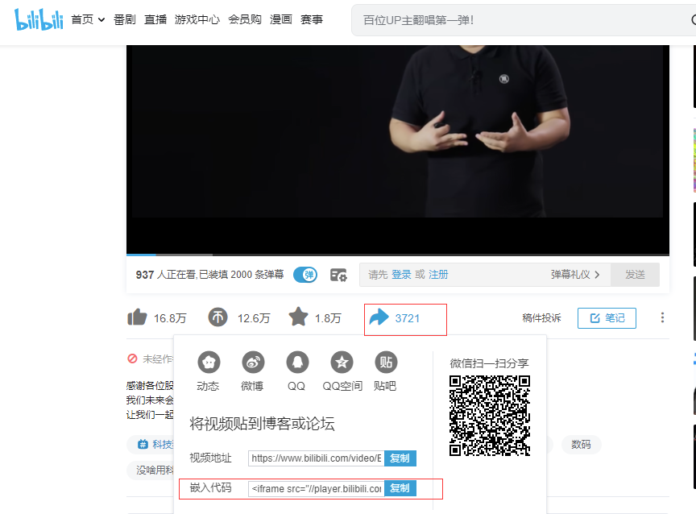
Task: Click the 发送 danmaku button
Action: pos(636,275)
